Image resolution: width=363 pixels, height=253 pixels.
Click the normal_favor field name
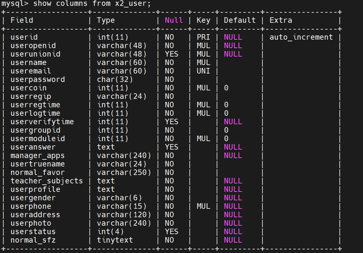tap(38, 172)
